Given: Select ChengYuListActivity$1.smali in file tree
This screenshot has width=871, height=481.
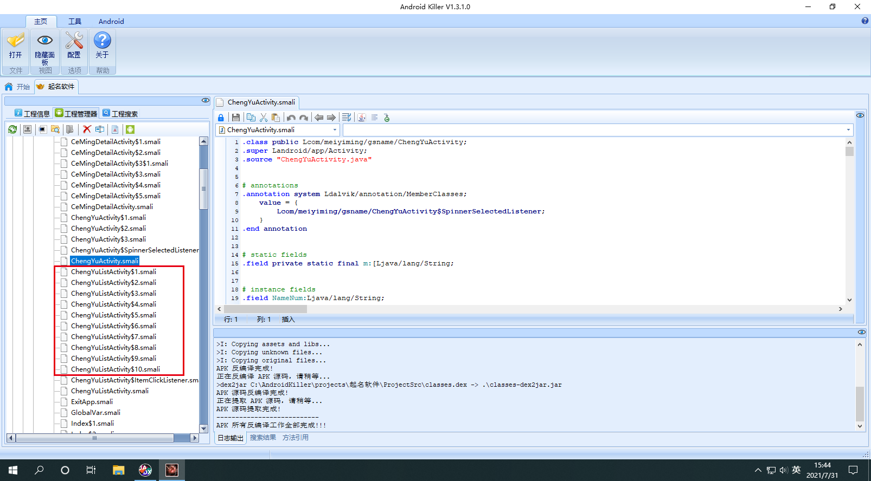Looking at the screenshot, I should pos(113,272).
